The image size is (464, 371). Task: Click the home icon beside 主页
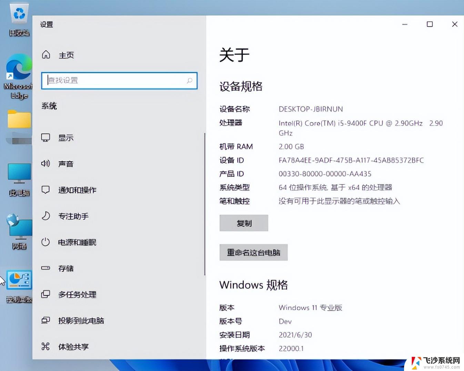46,54
